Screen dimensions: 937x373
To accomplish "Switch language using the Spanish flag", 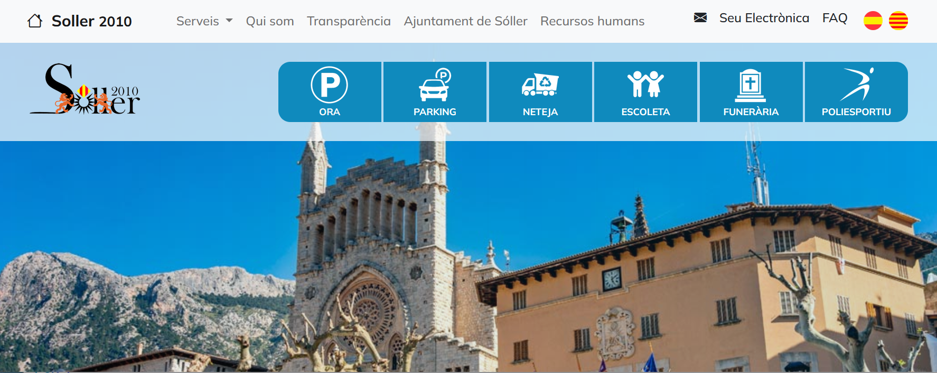I will pos(873,21).
